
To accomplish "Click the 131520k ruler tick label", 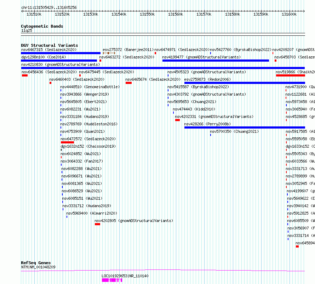I will click(62, 14).
